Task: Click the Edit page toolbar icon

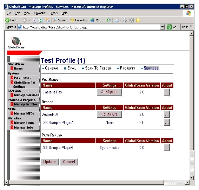Action: click(x=132, y=20)
